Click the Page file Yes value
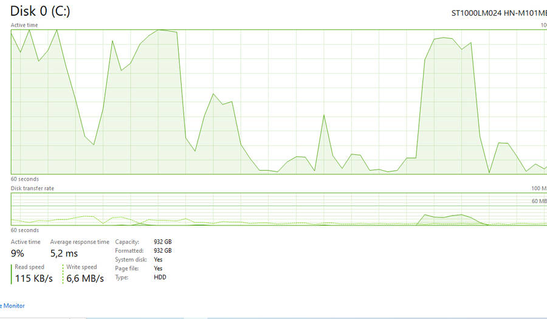Viewport: 547px width, 319px height. (x=158, y=268)
